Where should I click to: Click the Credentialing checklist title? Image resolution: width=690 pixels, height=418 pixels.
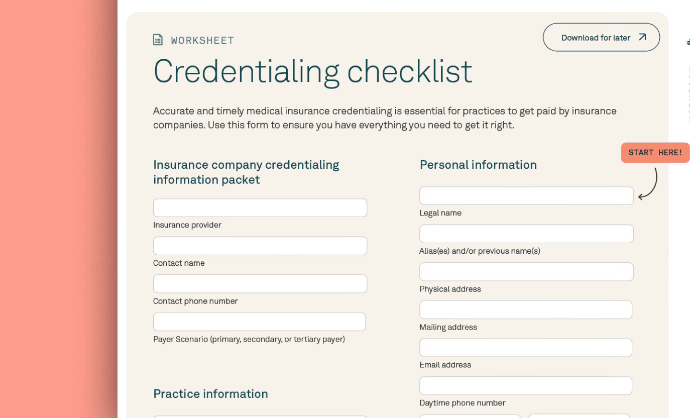tap(312, 71)
